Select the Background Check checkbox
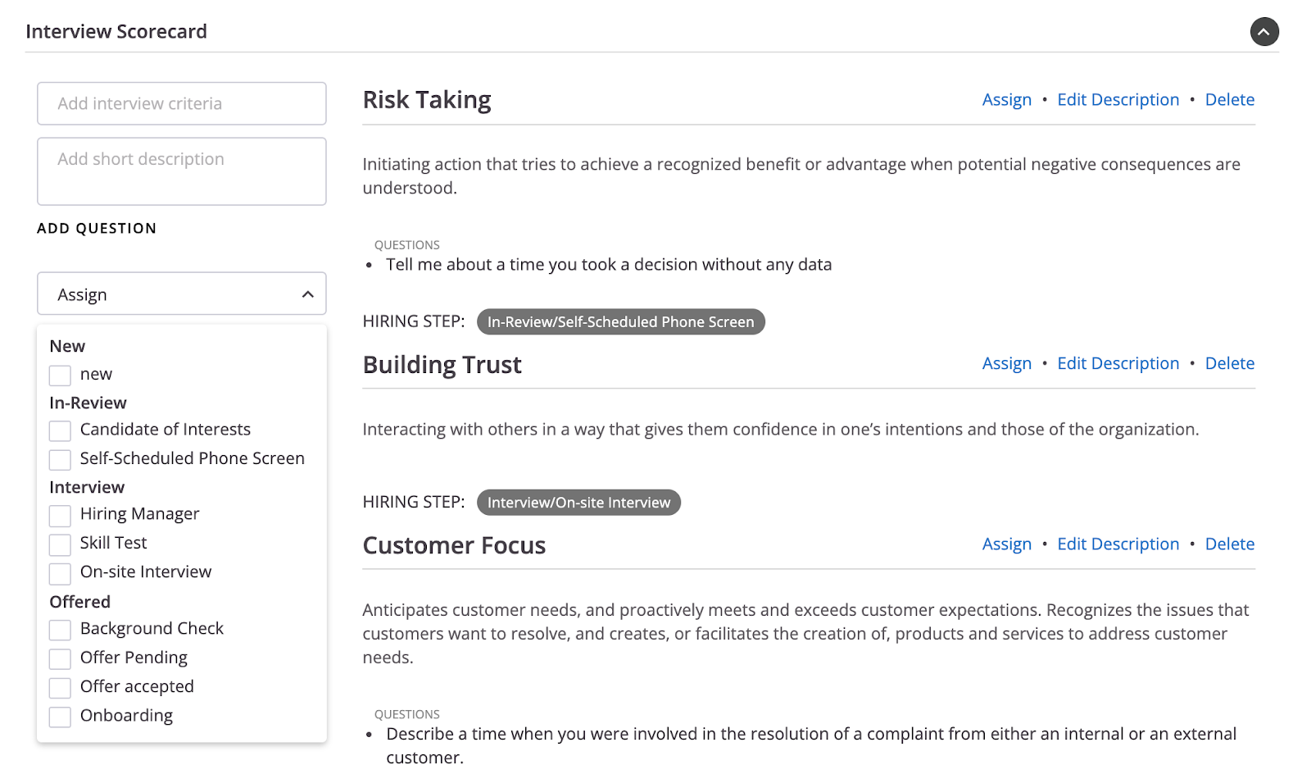Image resolution: width=1311 pixels, height=774 pixels. [x=60, y=630]
